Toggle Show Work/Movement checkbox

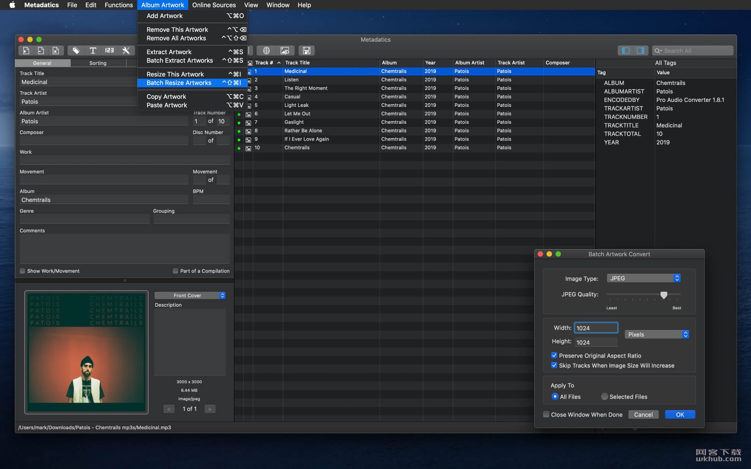click(x=23, y=271)
